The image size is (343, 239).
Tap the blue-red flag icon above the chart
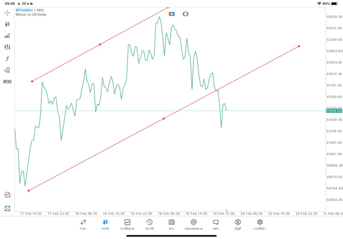tap(172, 13)
